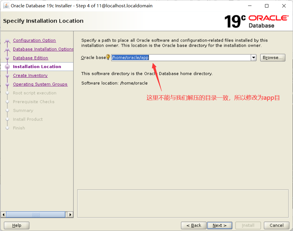The height and width of the screenshot is (231, 293).
Task: Click the Browse... button
Action: coord(273,58)
